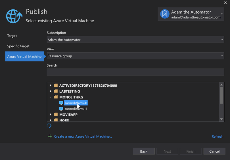230x160 pixels.
Task: Click the MOVIEAPP folder icon
Action: 56,114
